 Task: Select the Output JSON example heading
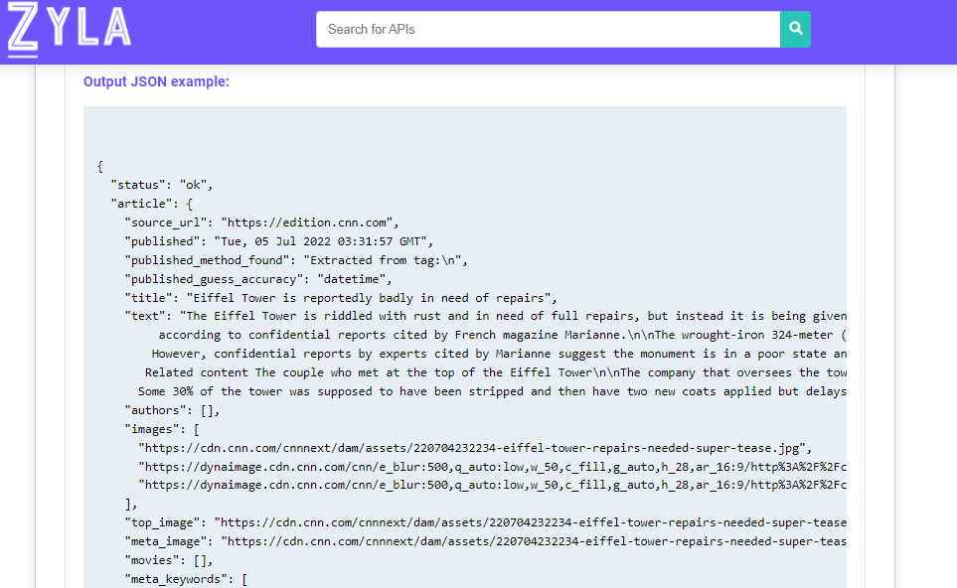156,81
